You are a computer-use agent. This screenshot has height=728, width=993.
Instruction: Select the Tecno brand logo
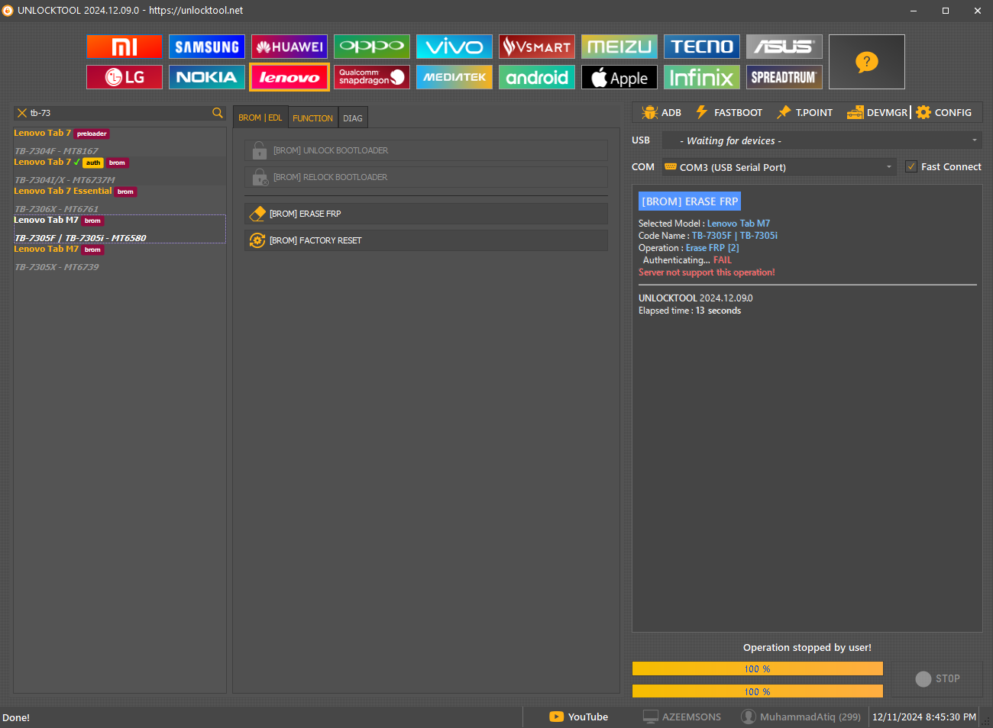coord(702,47)
